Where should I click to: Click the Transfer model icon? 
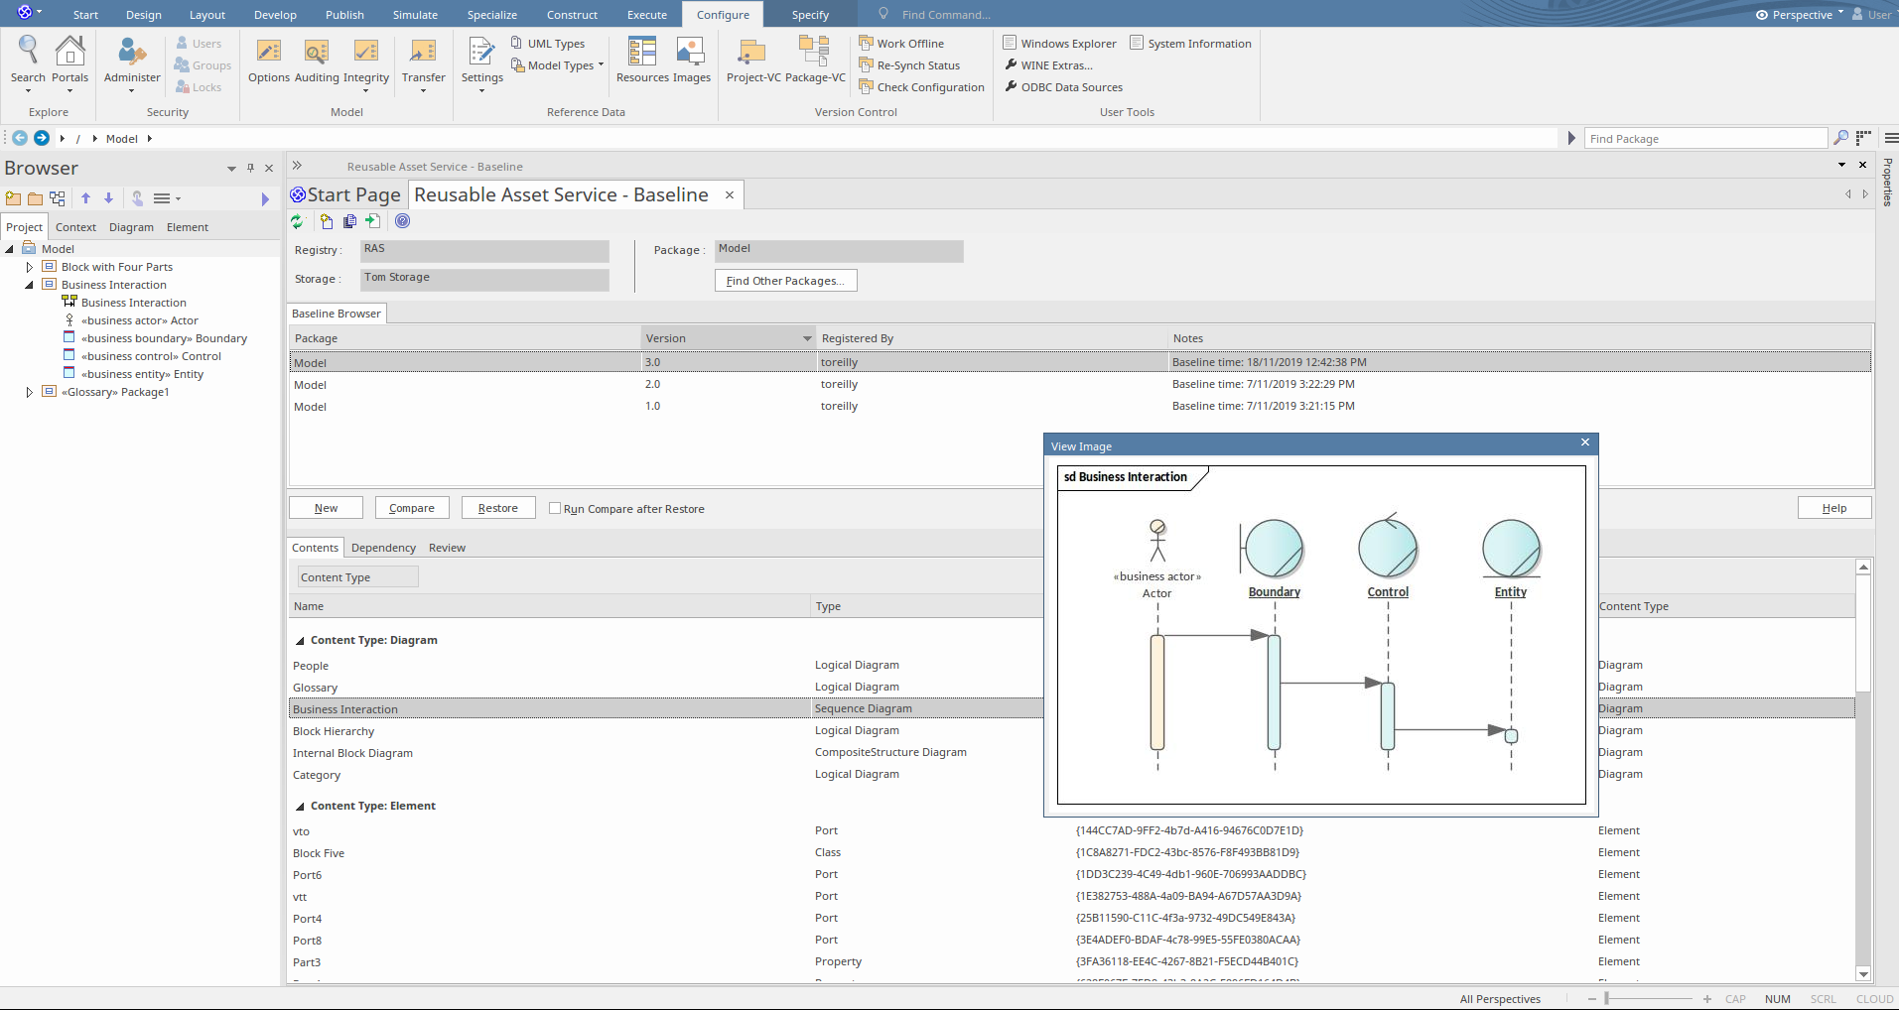423,53
